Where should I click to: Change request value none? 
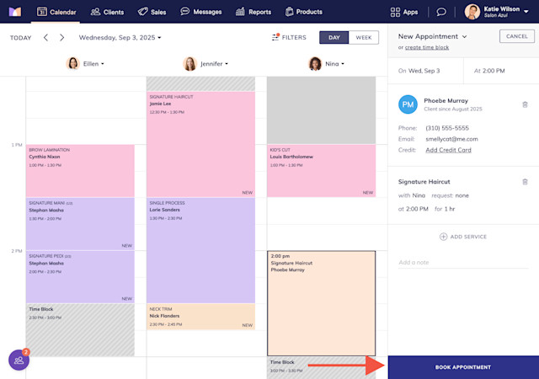pos(462,195)
